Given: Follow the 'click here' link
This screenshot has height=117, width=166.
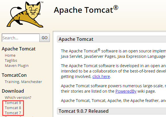Looking at the screenshot, I should pyautogui.click(x=101, y=76).
